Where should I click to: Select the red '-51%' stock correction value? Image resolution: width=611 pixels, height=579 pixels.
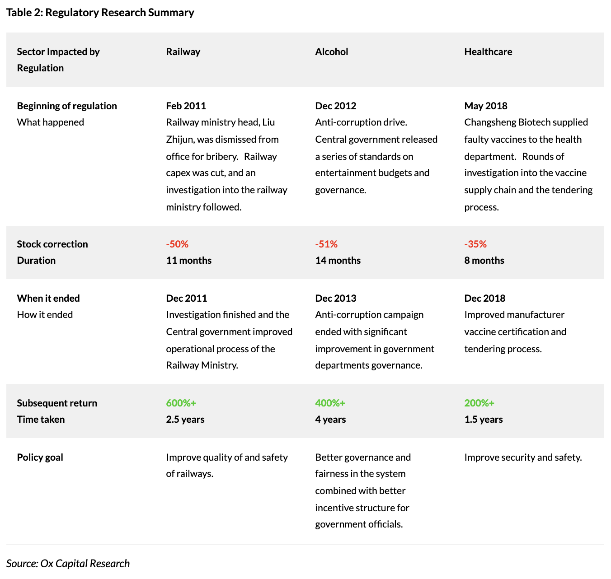pyautogui.click(x=326, y=244)
